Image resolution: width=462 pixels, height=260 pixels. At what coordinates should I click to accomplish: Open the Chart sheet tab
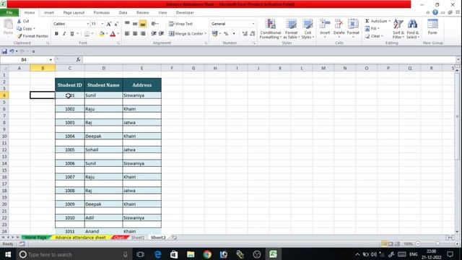[119, 238]
